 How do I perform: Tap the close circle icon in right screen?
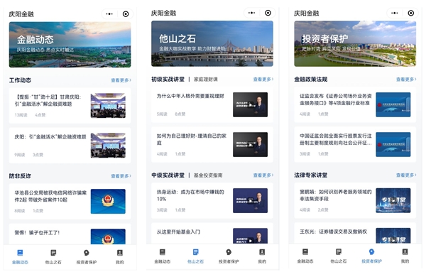coord(411,13)
